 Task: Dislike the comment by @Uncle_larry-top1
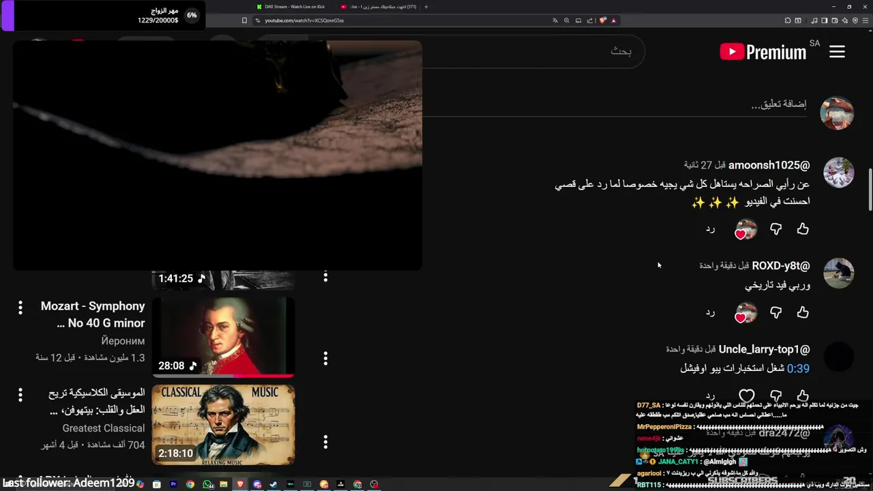[775, 396]
